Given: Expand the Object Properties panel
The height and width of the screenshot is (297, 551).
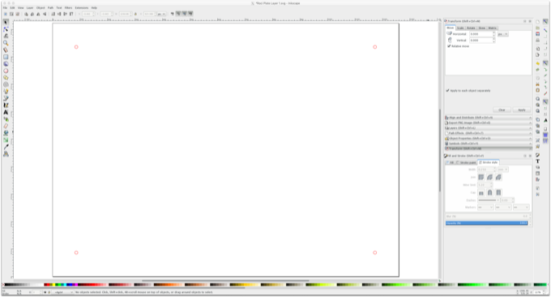Looking at the screenshot, I should pyautogui.click(x=488, y=138).
